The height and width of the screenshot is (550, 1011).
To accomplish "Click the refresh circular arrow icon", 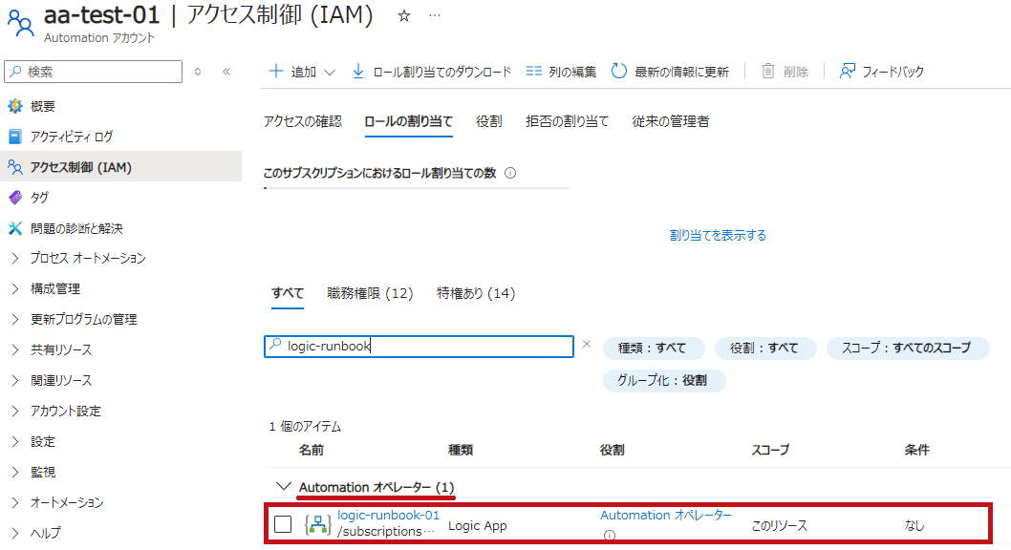I will pos(619,71).
